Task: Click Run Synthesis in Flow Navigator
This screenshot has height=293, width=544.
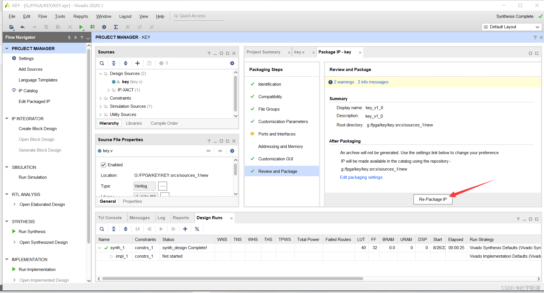Action: 32,232
